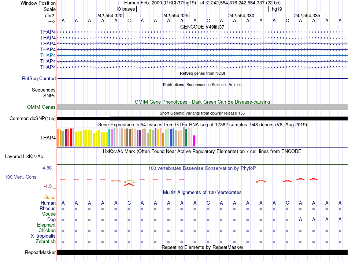This screenshot has height=261, width=348.
Task: Open the Common dbSNP(155) track label
Action: (33, 118)
